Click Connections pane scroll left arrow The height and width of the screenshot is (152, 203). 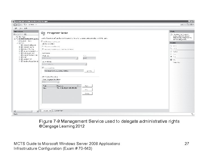click(x=14, y=111)
